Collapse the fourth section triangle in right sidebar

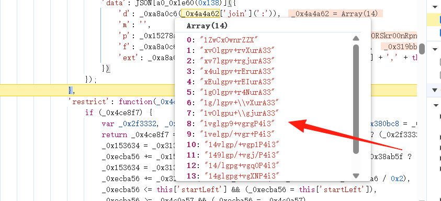click(436, 106)
